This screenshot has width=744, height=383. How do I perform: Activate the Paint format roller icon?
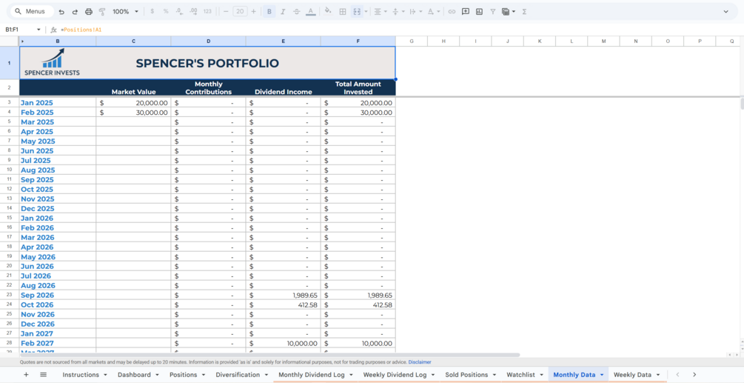tap(102, 11)
